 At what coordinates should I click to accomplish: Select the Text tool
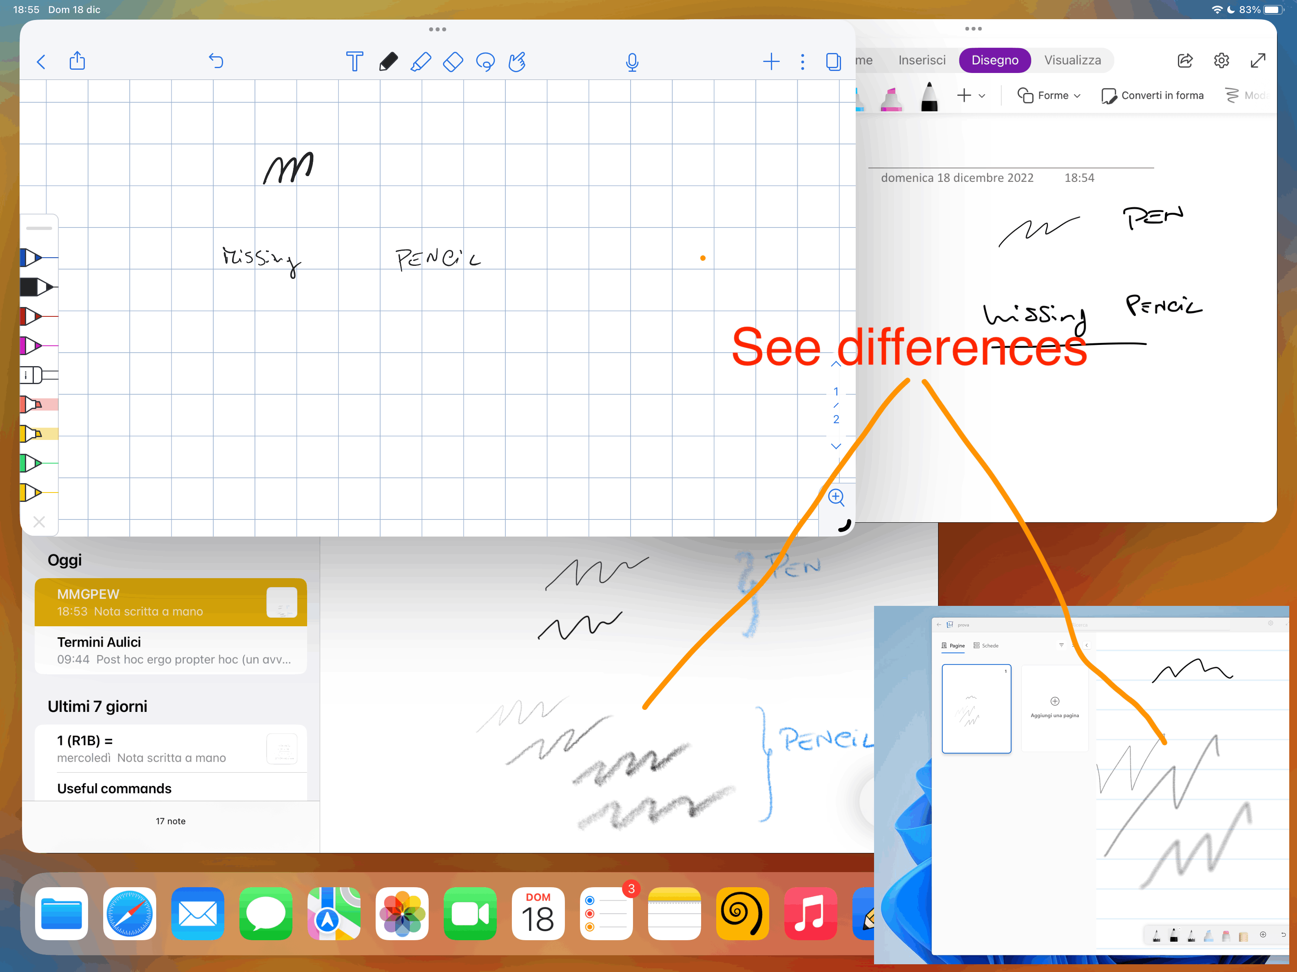pos(354,61)
